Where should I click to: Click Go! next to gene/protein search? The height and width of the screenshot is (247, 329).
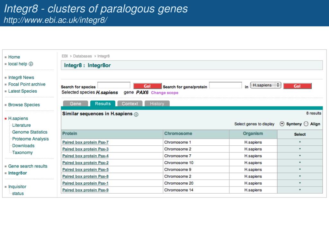pos(297,86)
